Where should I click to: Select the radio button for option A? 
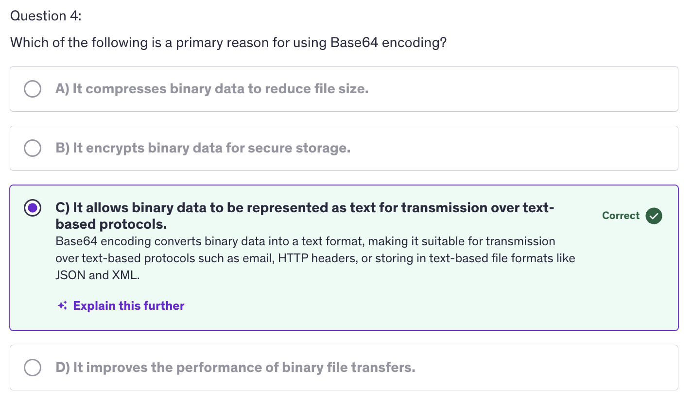33,89
